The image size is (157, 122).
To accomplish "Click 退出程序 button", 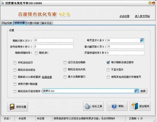I will pyautogui.click(x=140, y=106).
